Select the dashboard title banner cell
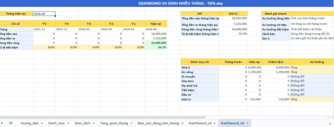334x127 pixels. (167, 3)
